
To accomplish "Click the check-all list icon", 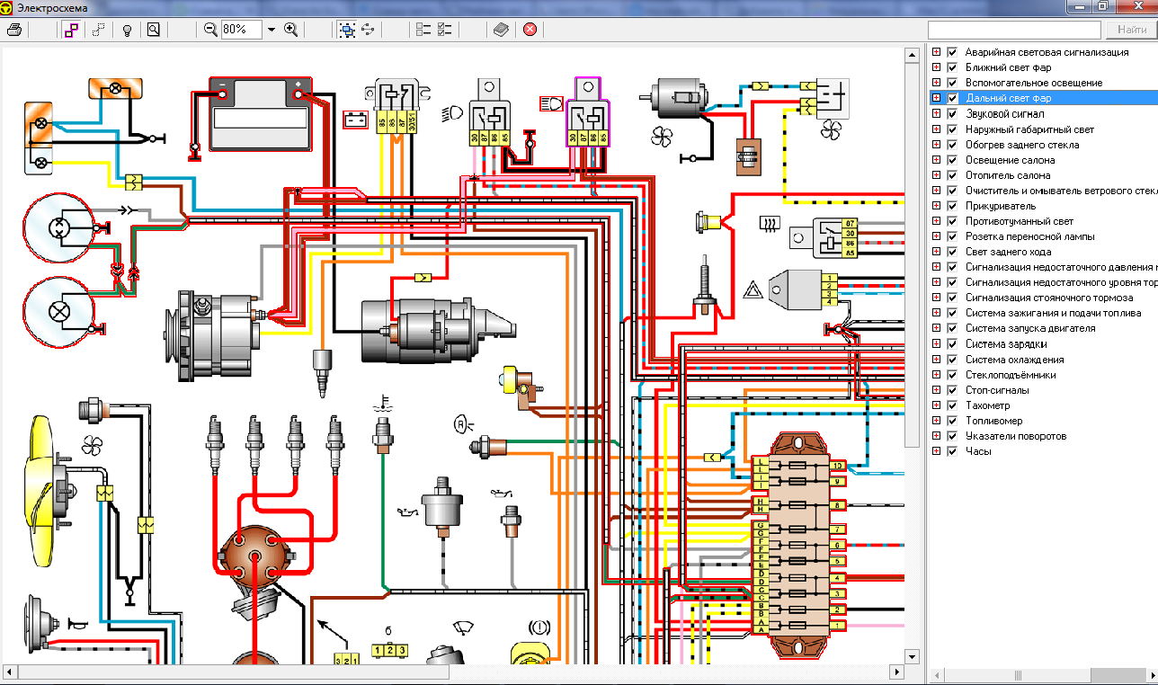I will coord(444,30).
